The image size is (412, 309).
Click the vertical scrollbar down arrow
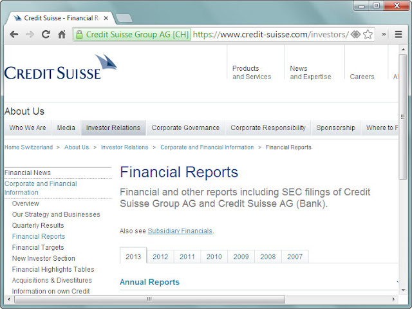(403, 290)
